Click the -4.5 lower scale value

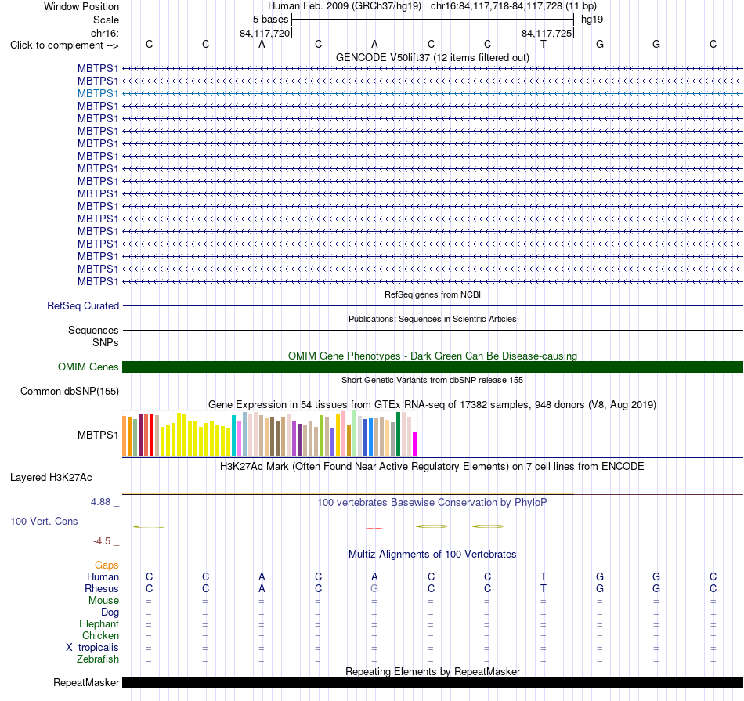102,541
